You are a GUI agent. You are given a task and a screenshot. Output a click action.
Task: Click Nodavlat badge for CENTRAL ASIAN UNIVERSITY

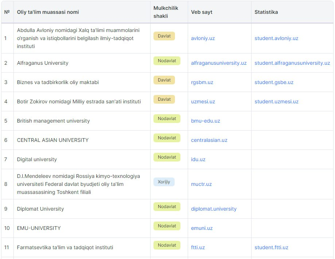(x=167, y=138)
